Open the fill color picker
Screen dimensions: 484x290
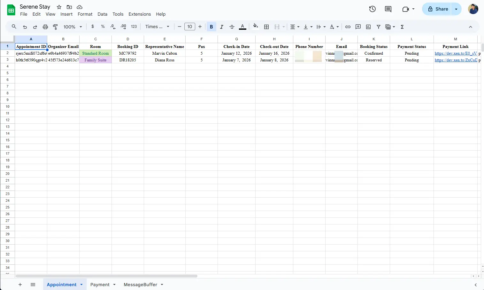click(255, 27)
